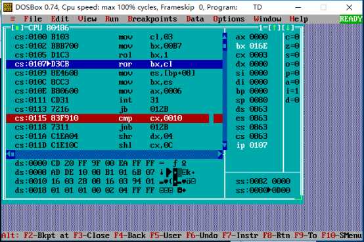Open the system menu (≡) in Turbo Debugger
This screenshot has width=364, height=242.
pyautogui.click(x=12, y=19)
